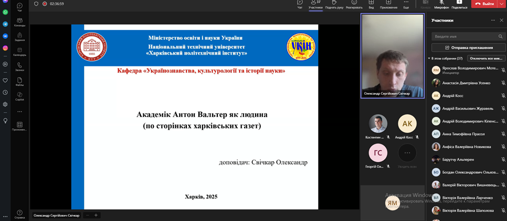Open Teams (Команды) tab in the sidebar
This screenshot has width=507, height=221.
19,21
